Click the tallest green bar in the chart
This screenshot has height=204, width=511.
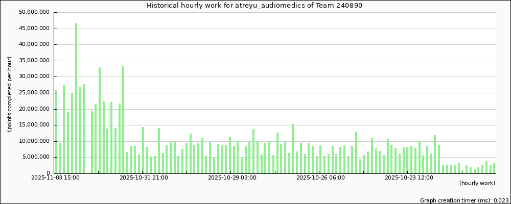(x=76, y=98)
